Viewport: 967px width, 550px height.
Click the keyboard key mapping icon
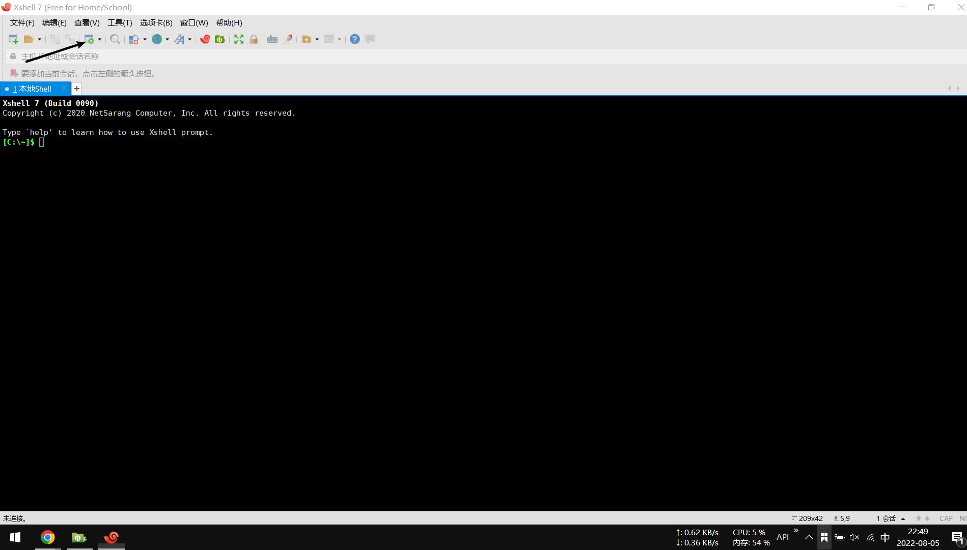tap(272, 39)
